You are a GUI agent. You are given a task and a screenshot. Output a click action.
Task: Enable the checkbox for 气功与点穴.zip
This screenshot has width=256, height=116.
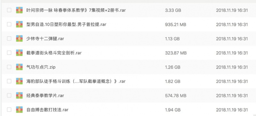(9, 67)
